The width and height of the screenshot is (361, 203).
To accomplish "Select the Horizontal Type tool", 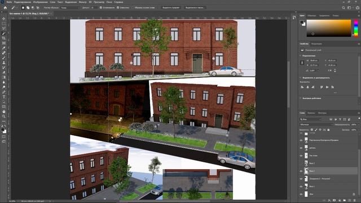I will [x=4, y=96].
